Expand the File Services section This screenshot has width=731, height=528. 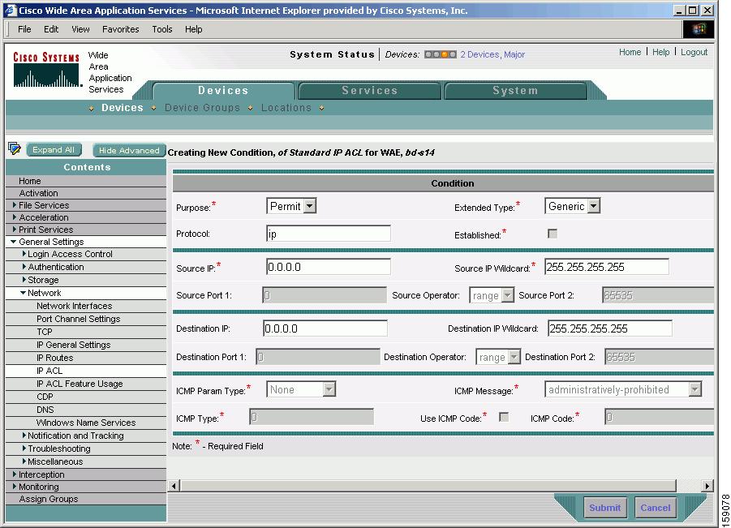point(15,204)
